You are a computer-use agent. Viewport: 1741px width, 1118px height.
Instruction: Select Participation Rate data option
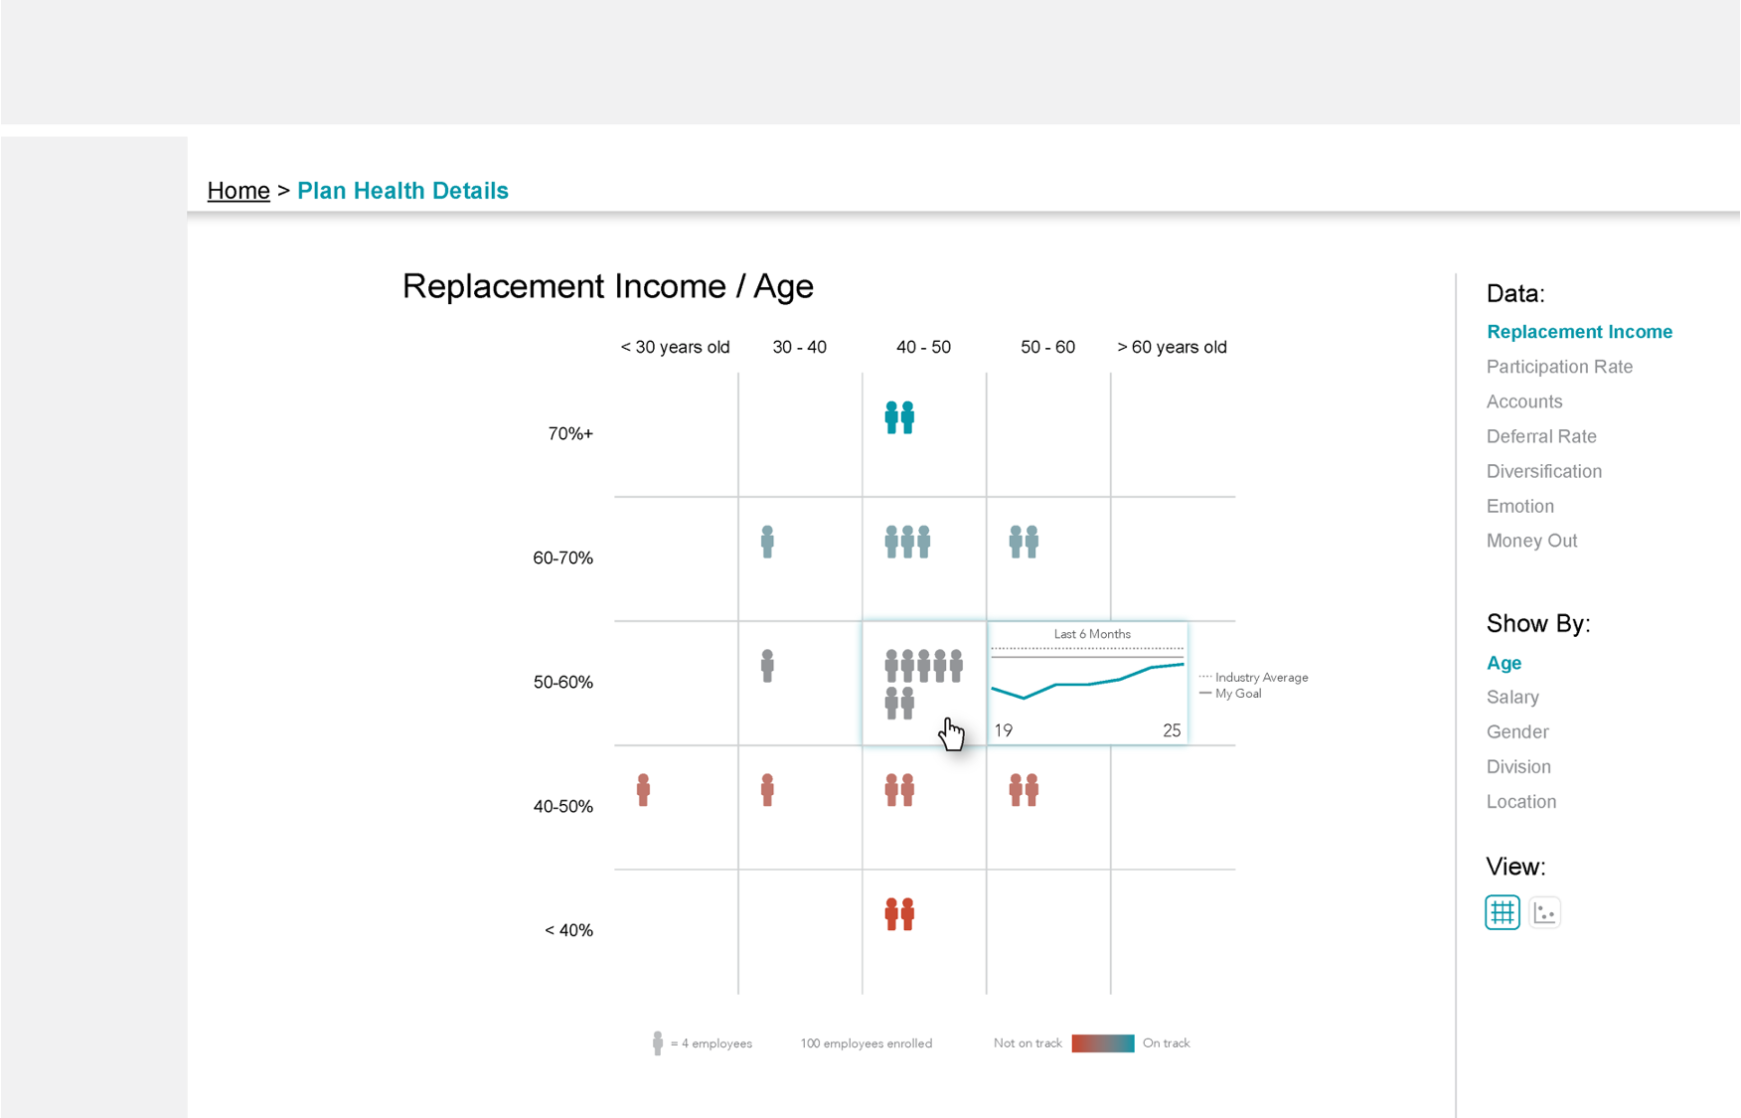point(1559,367)
